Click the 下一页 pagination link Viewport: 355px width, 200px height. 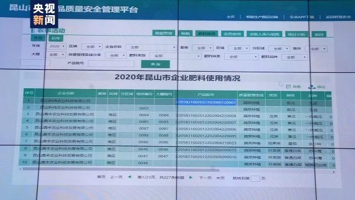coord(205,178)
